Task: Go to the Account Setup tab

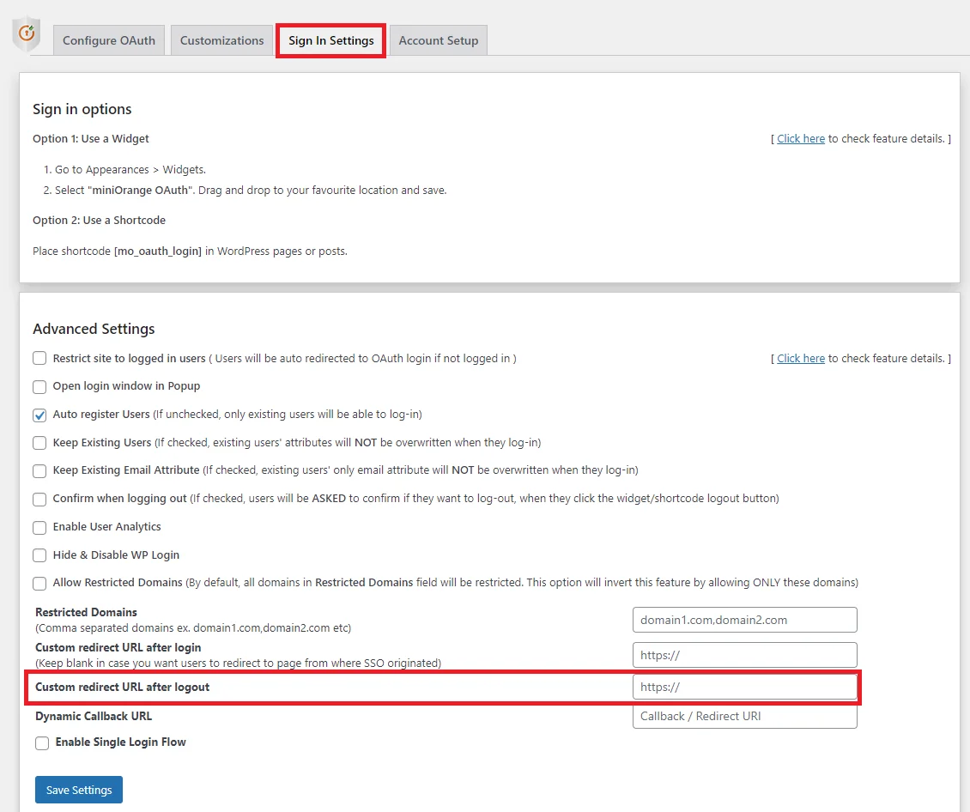Action: (x=438, y=39)
